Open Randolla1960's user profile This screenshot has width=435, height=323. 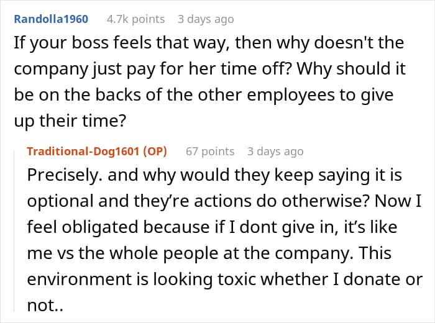coord(51,19)
